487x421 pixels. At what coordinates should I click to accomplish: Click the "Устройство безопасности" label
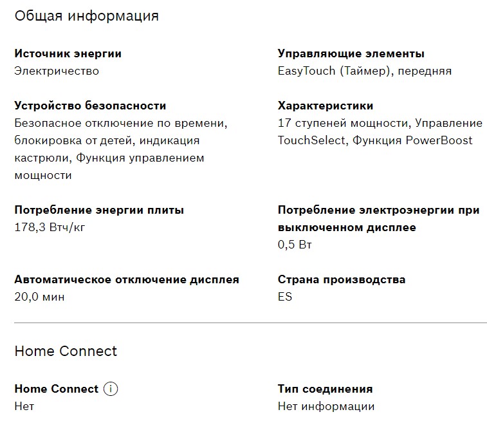[90, 106]
